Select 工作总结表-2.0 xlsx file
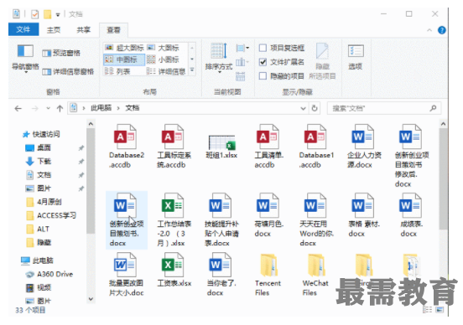 click(x=174, y=219)
